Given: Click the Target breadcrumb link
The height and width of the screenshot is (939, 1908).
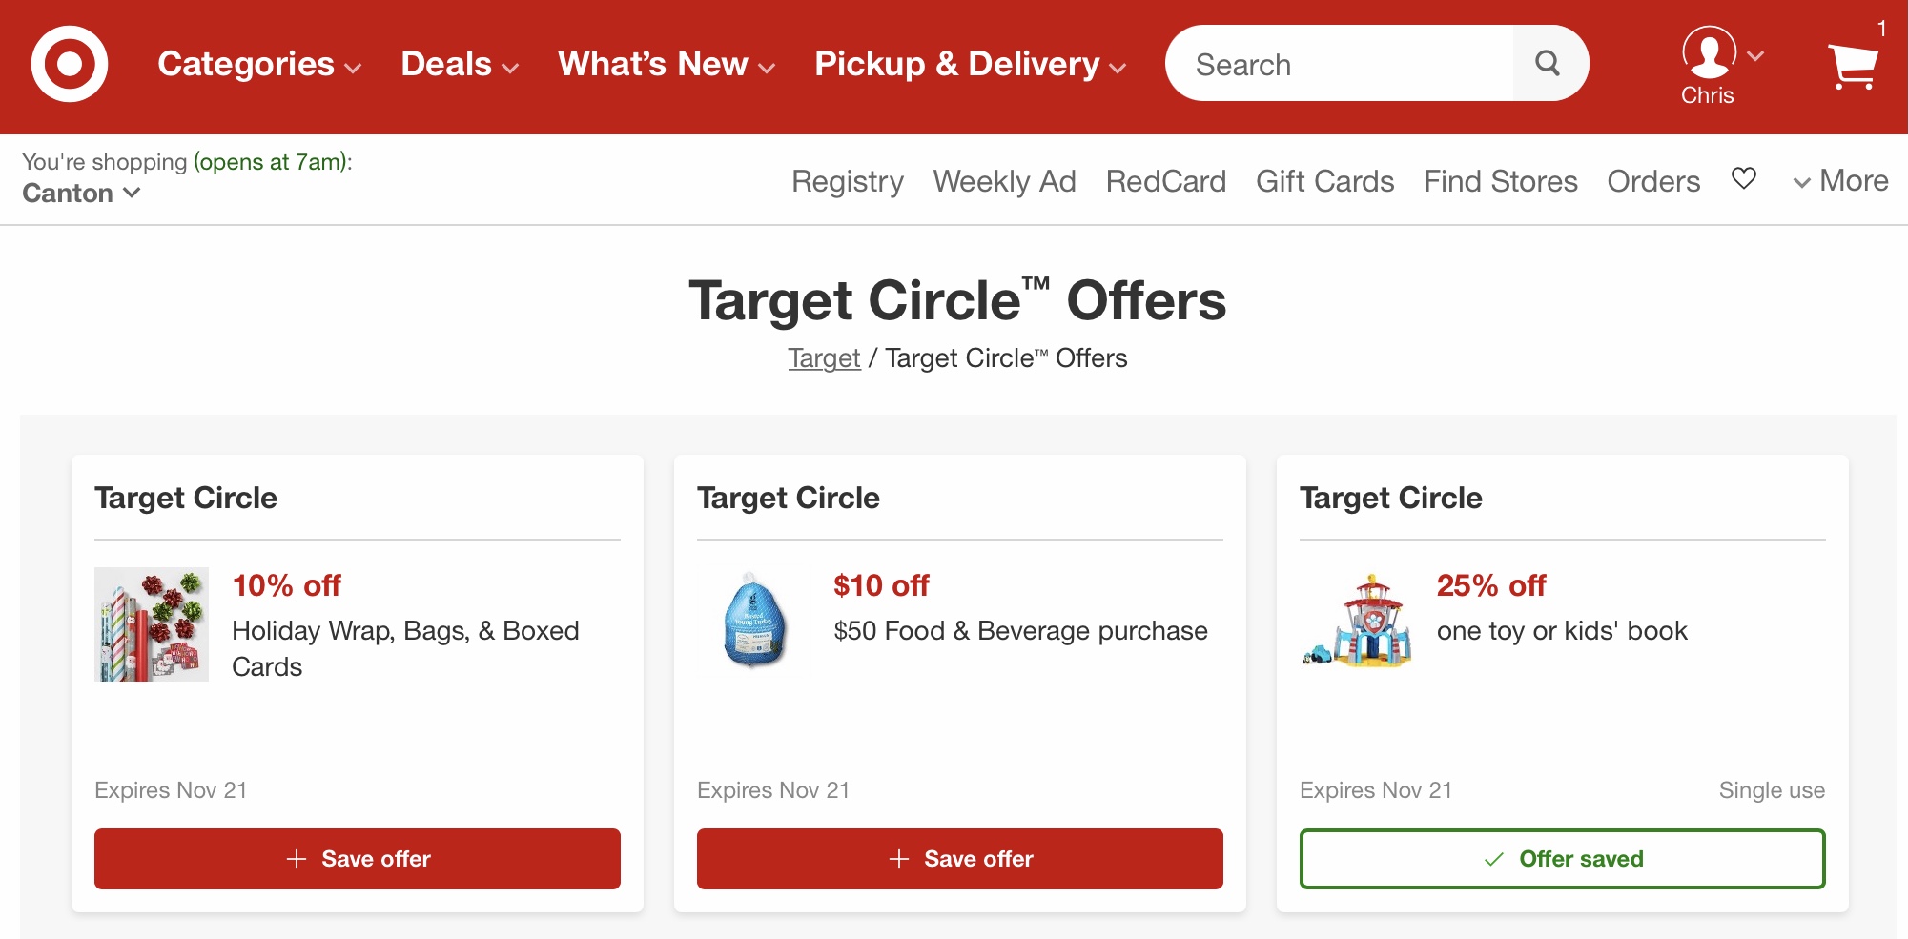Looking at the screenshot, I should coord(824,358).
